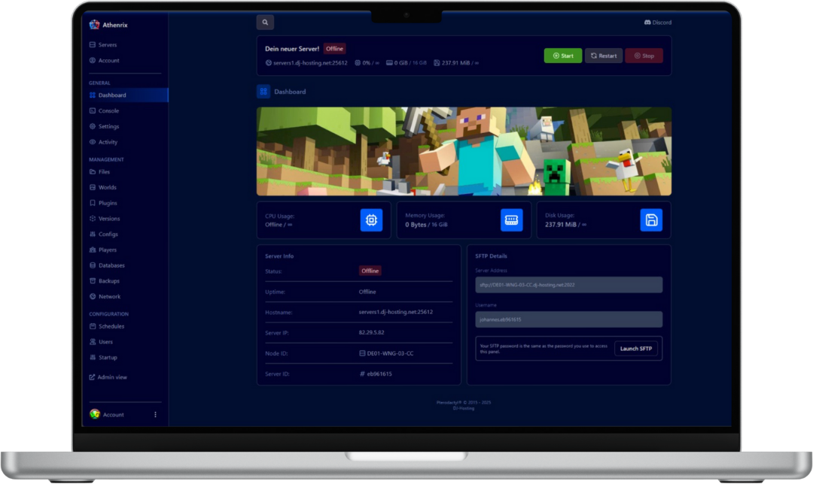Start the server with Start button

(x=562, y=56)
